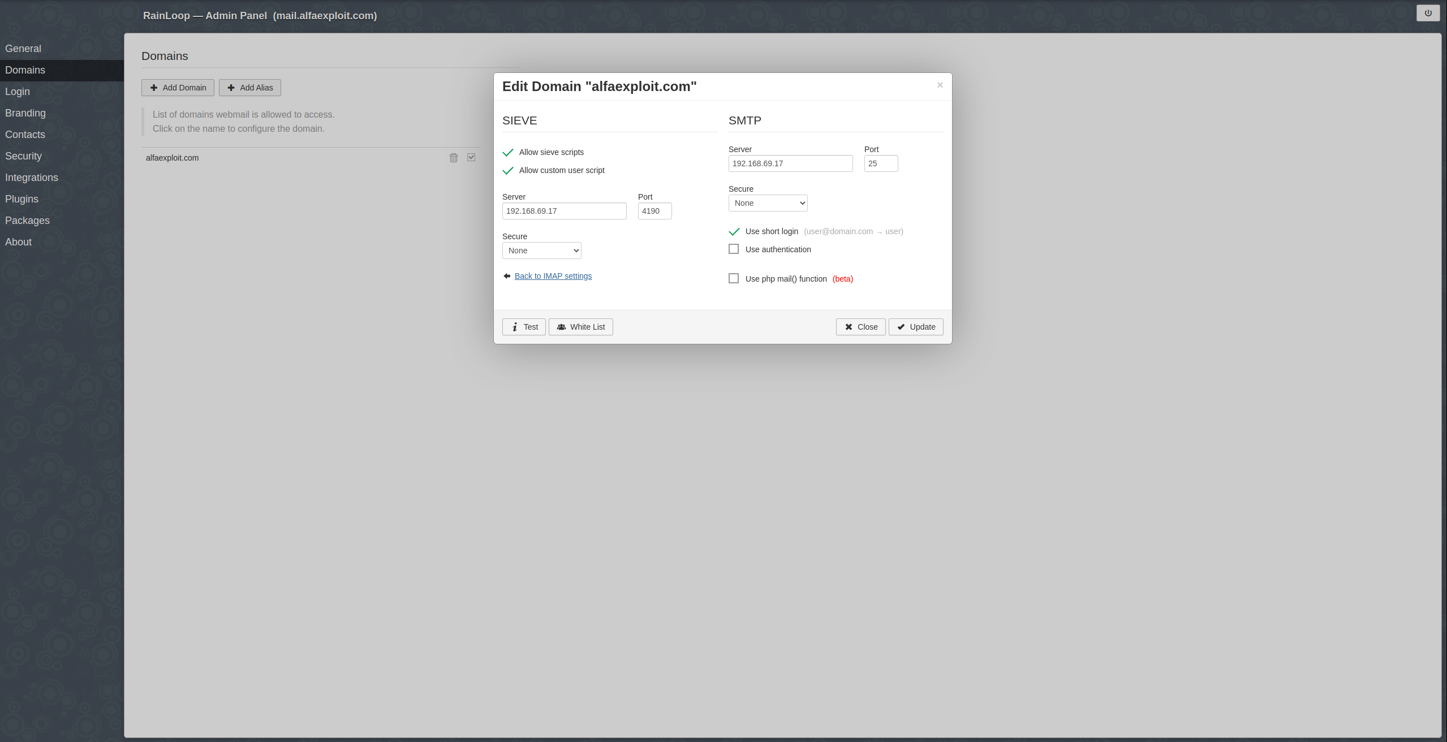This screenshot has width=1447, height=742.
Task: Click the Add Domain plus button
Action: [178, 88]
